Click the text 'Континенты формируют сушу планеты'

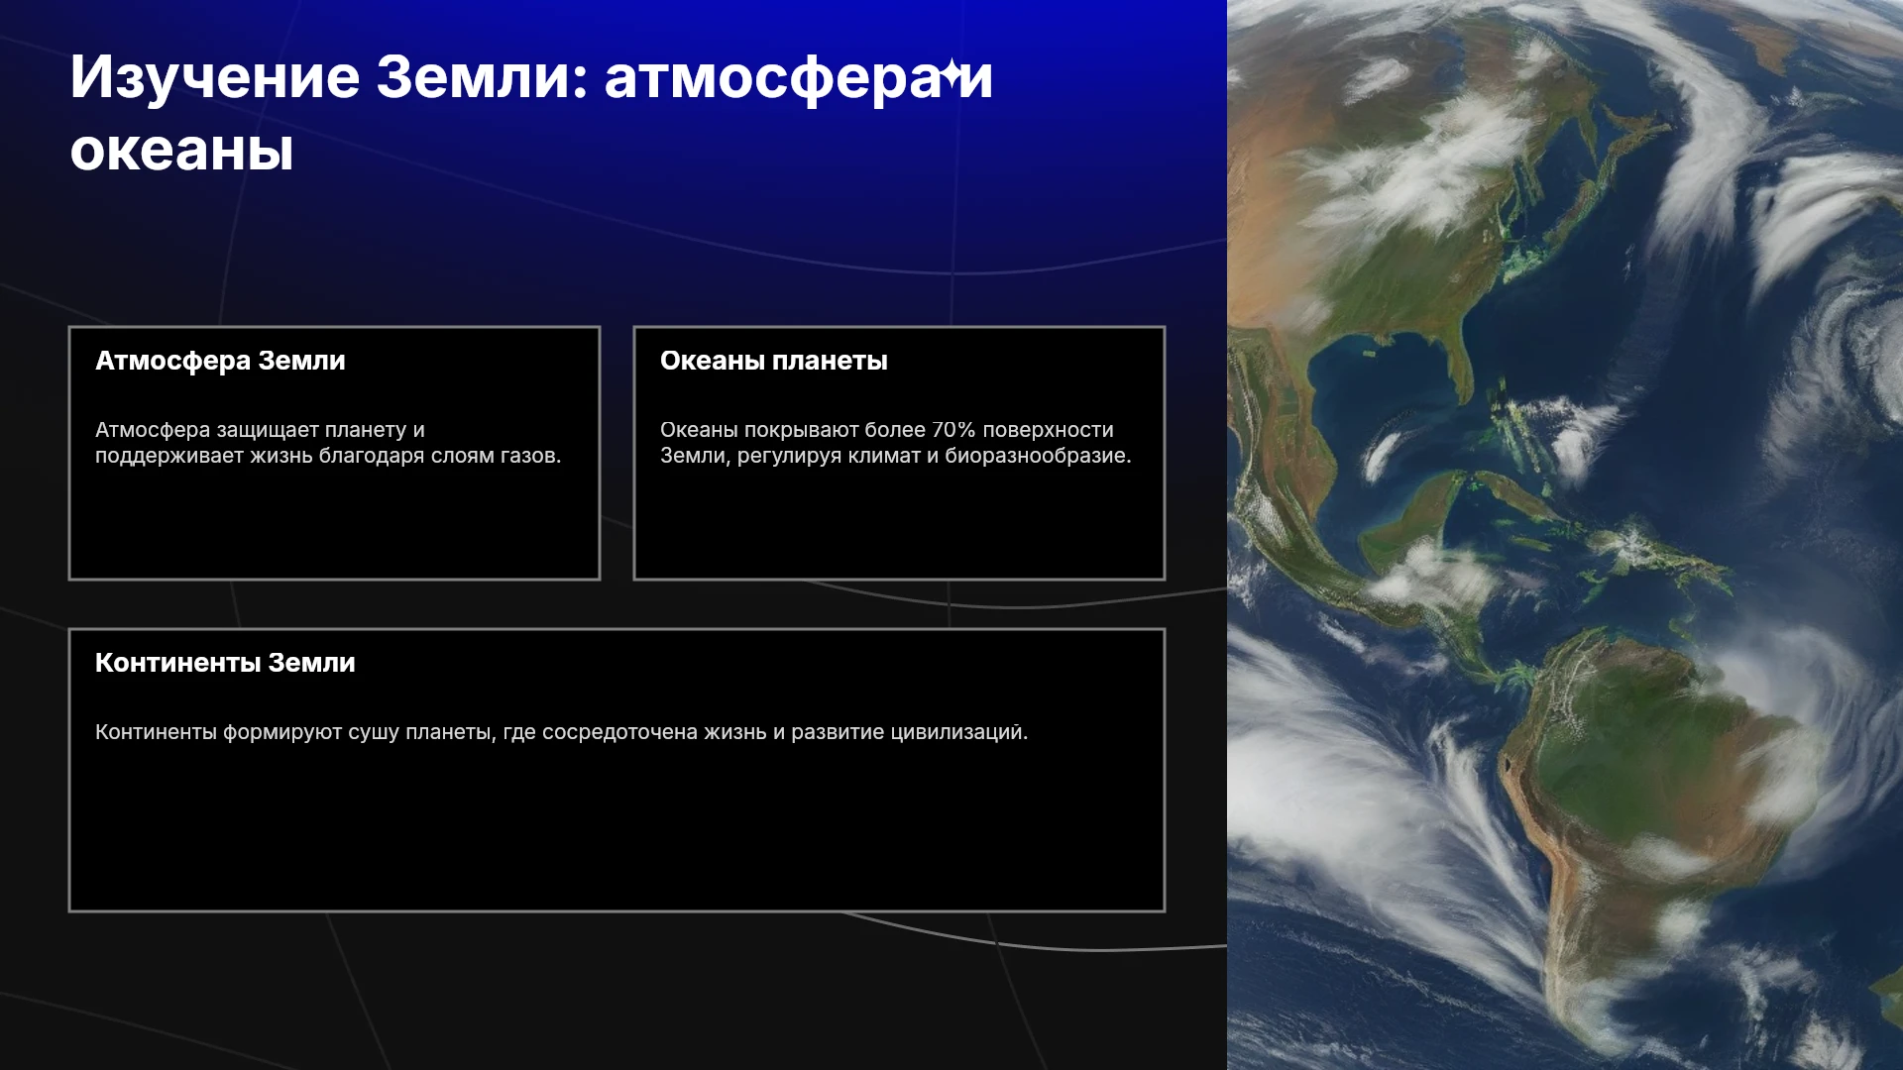(295, 732)
